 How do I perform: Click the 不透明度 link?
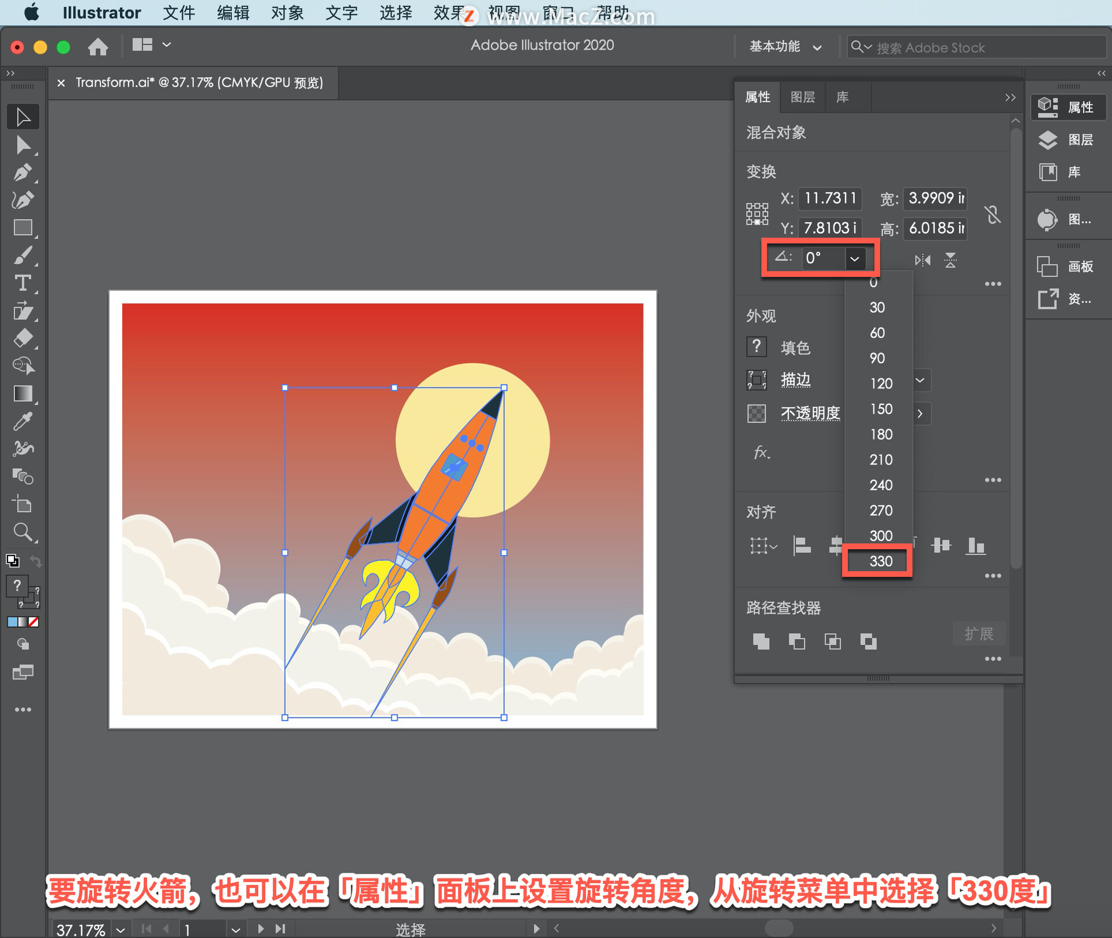pyautogui.click(x=810, y=413)
